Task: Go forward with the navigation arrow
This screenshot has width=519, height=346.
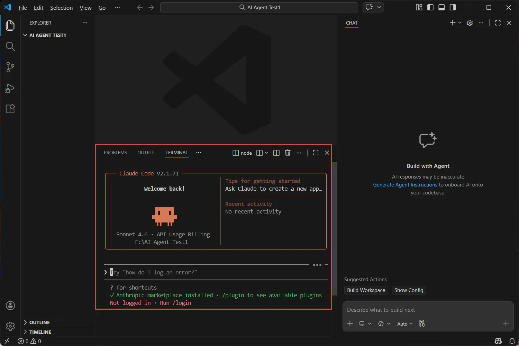Action: point(151,8)
